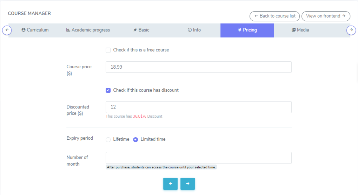Click the next step arrow button
358x195 pixels.
[x=187, y=184]
